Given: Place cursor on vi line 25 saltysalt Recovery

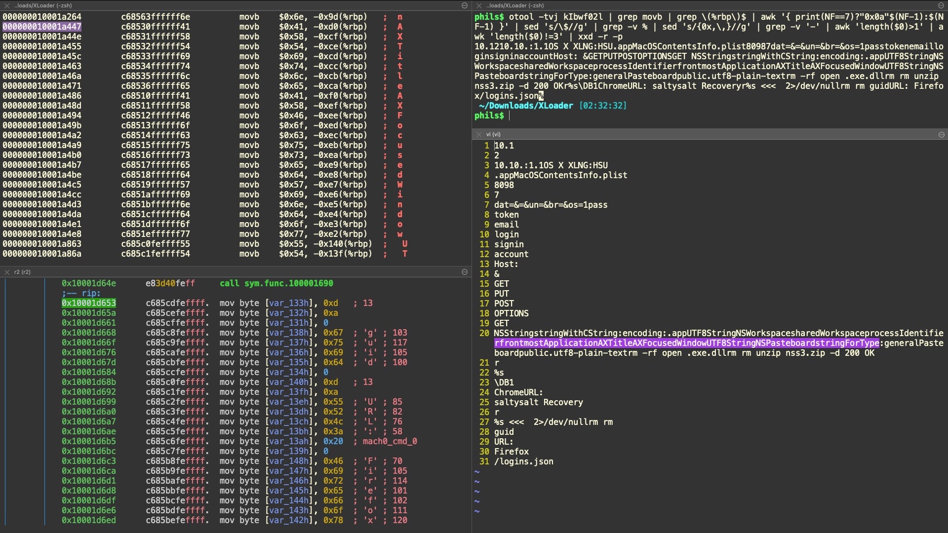Looking at the screenshot, I should 538,402.
